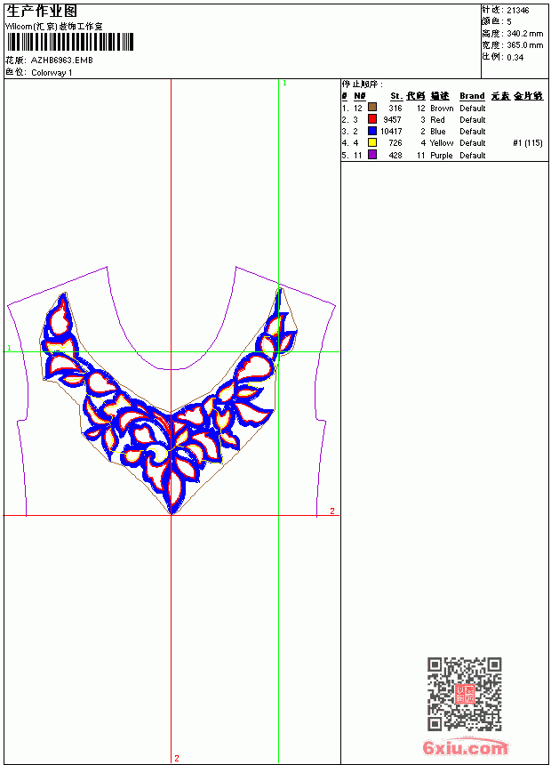Click the embroidery floral neckline design
Screen dimensions: 551x765
click(169, 401)
